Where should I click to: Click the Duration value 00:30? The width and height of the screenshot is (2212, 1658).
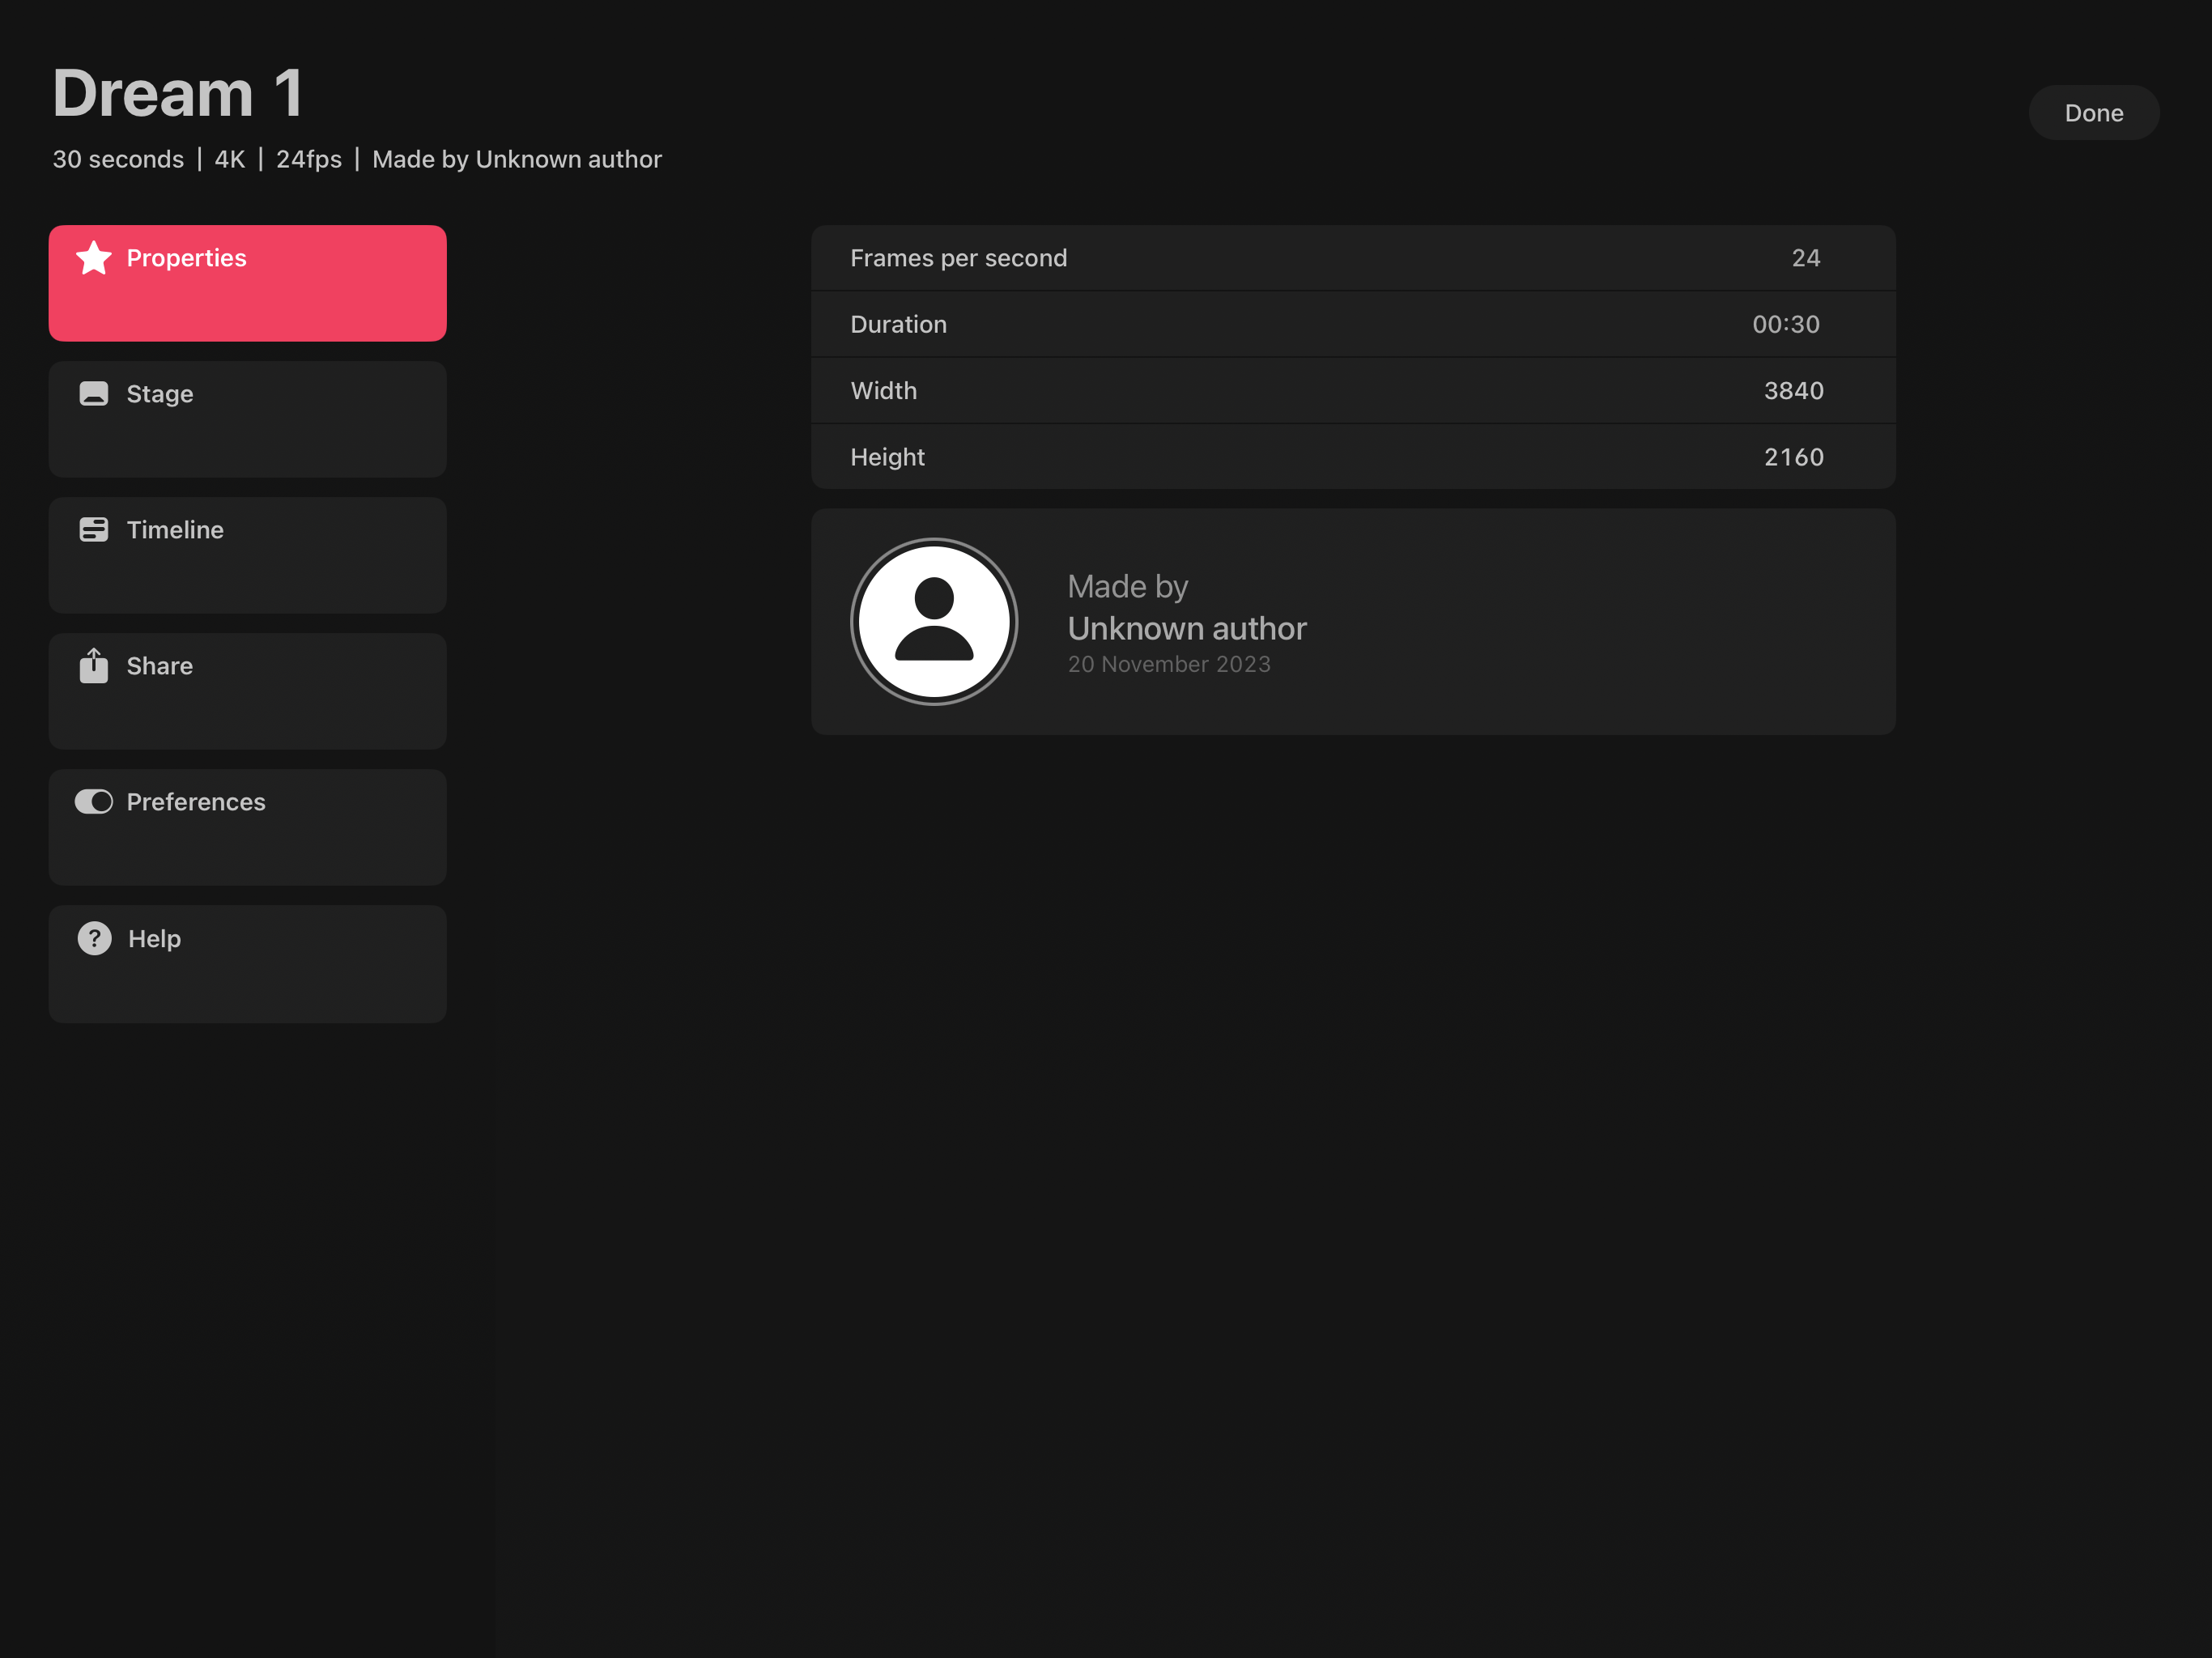[1785, 324]
